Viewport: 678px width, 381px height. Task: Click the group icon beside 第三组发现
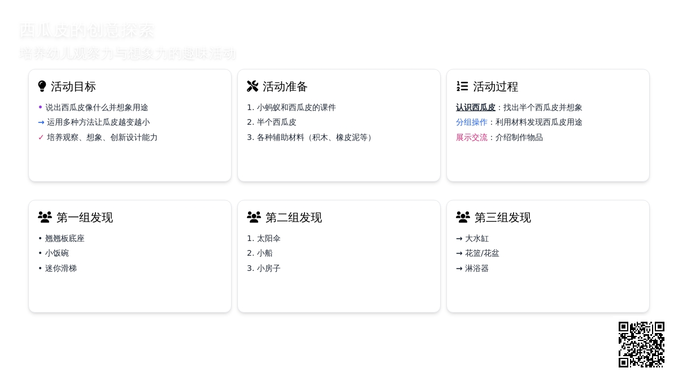(x=463, y=217)
